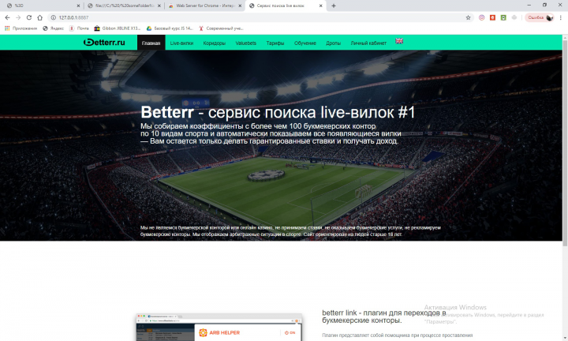
Task: Close the %3D tab
Action: 78,6
